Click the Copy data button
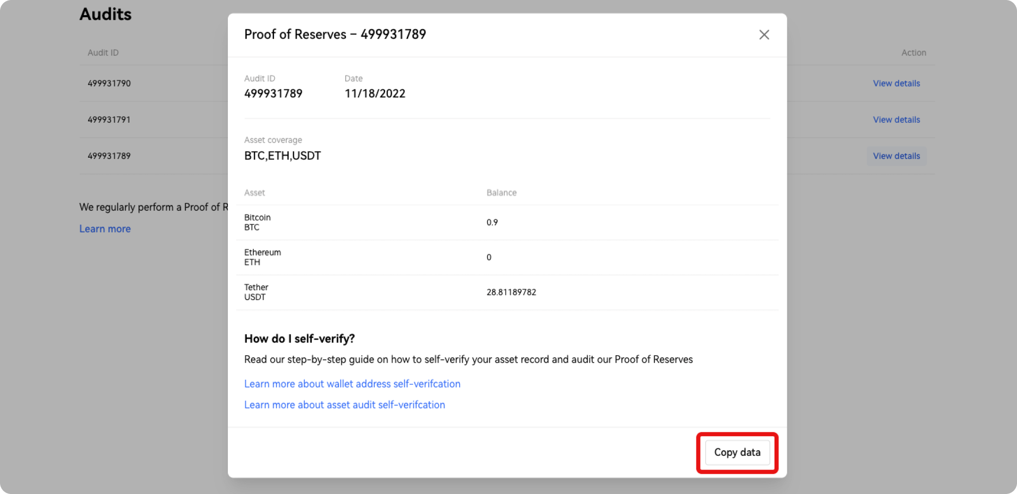Image resolution: width=1017 pixels, height=494 pixels. tap(737, 452)
